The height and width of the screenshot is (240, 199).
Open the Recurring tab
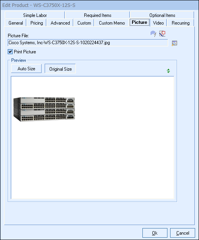181,23
